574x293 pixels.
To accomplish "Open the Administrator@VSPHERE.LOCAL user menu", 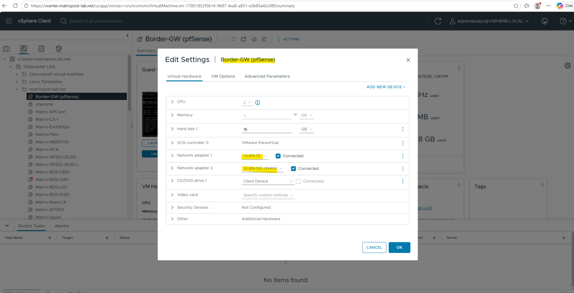I will click(x=489, y=21).
